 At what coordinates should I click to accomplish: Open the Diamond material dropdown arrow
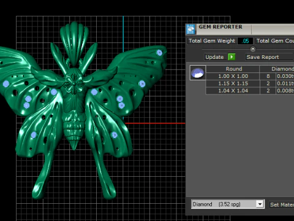(x=260, y=204)
